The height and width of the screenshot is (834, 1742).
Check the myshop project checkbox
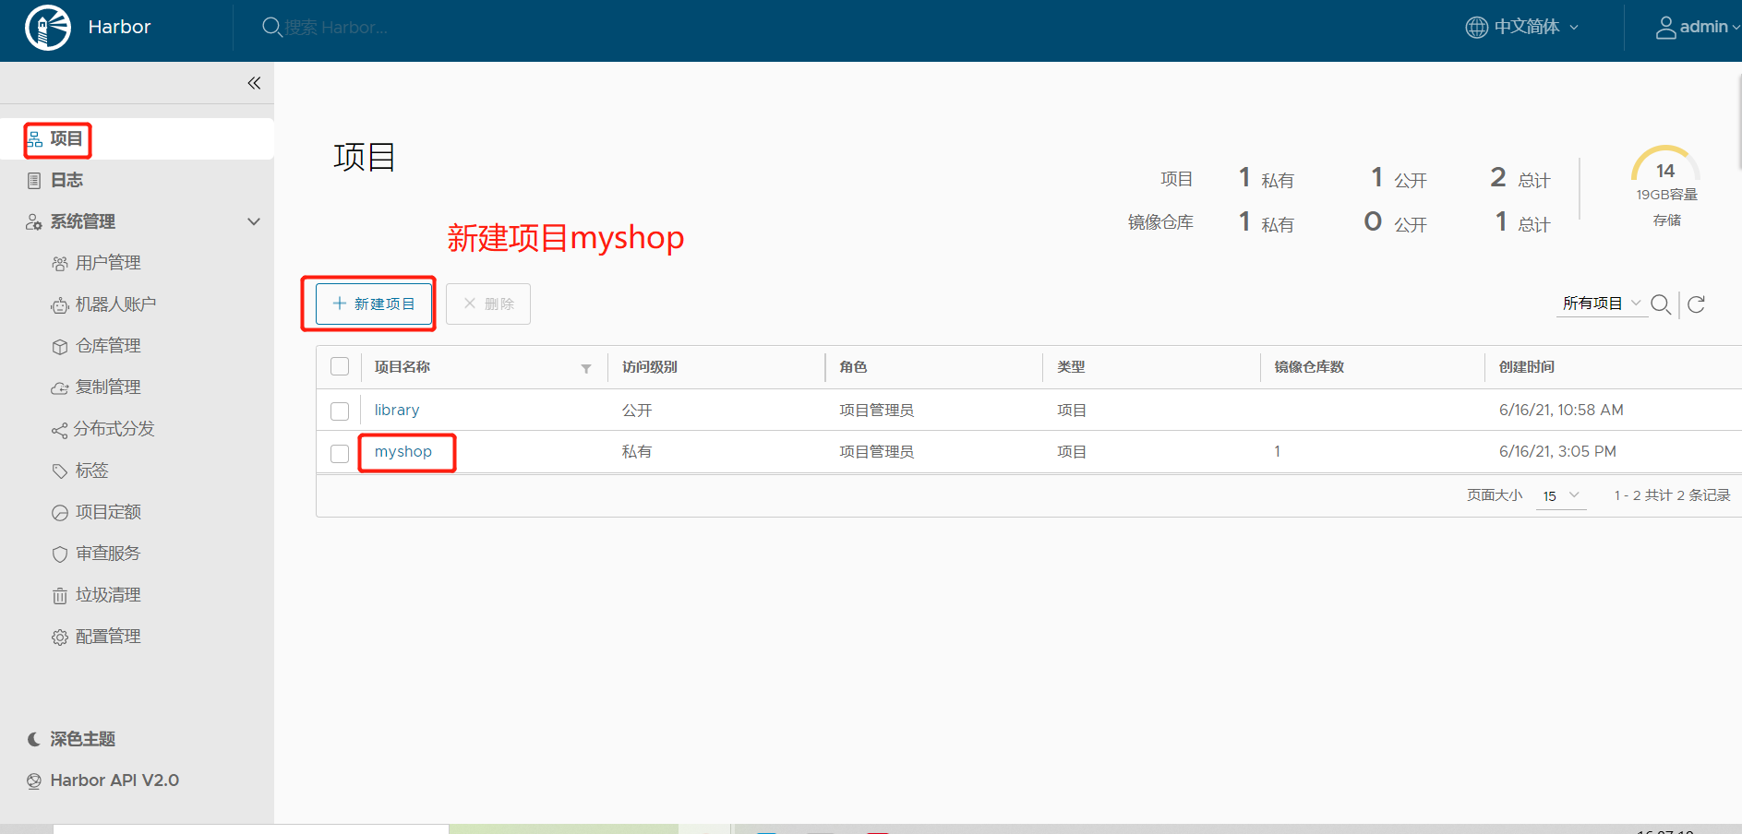pyautogui.click(x=340, y=453)
